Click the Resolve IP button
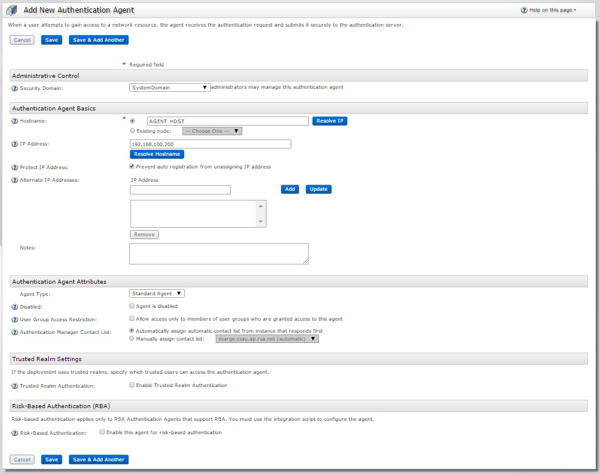The image size is (600, 474). click(330, 121)
